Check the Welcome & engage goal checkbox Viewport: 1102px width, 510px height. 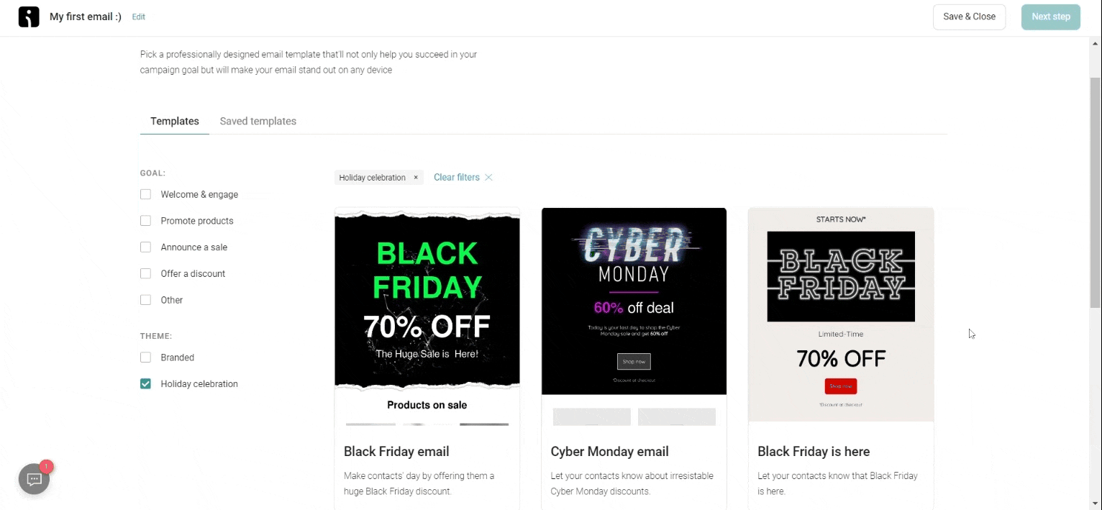pyautogui.click(x=146, y=194)
